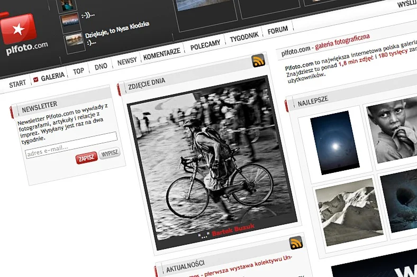This screenshot has width=417, height=277.
Task: Click the AKTUALNOŚCI heading
Action: click(x=185, y=266)
